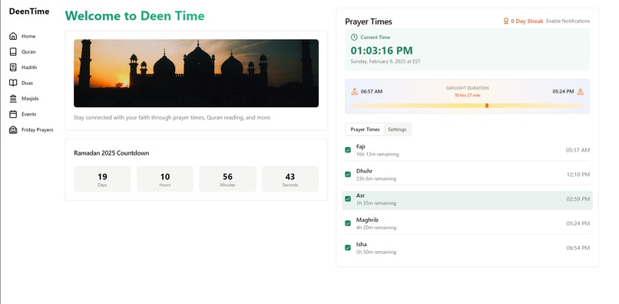Click the Isha time 06:54 PM
This screenshot has height=304, width=619.
coord(578,247)
